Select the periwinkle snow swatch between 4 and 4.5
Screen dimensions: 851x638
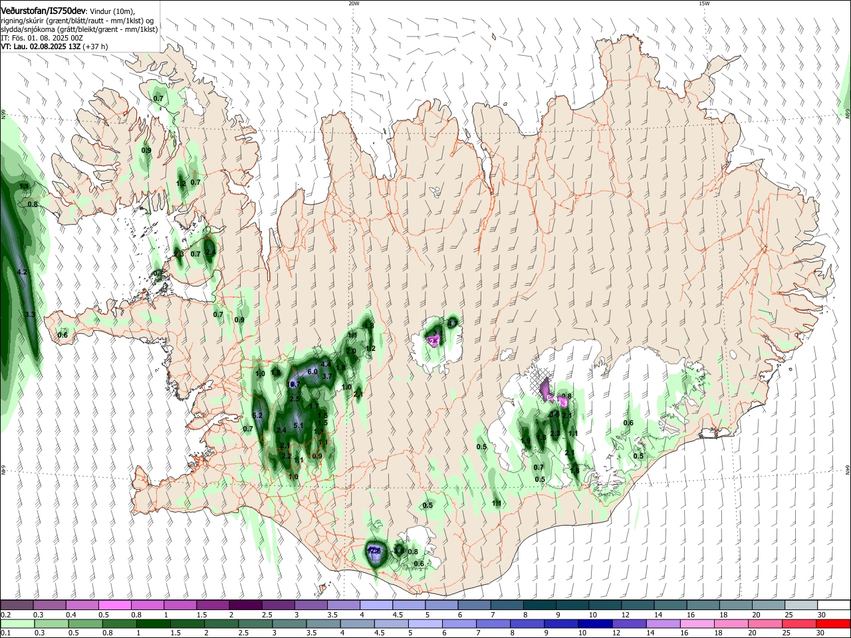tap(376, 605)
